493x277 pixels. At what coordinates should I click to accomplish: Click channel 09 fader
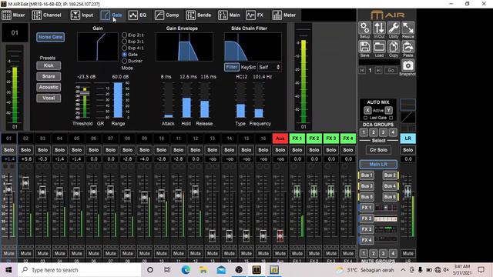tap(144, 197)
